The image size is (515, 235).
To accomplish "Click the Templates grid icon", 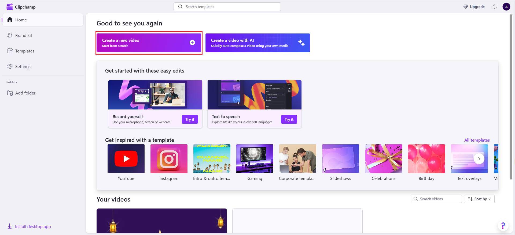I will tap(10, 51).
